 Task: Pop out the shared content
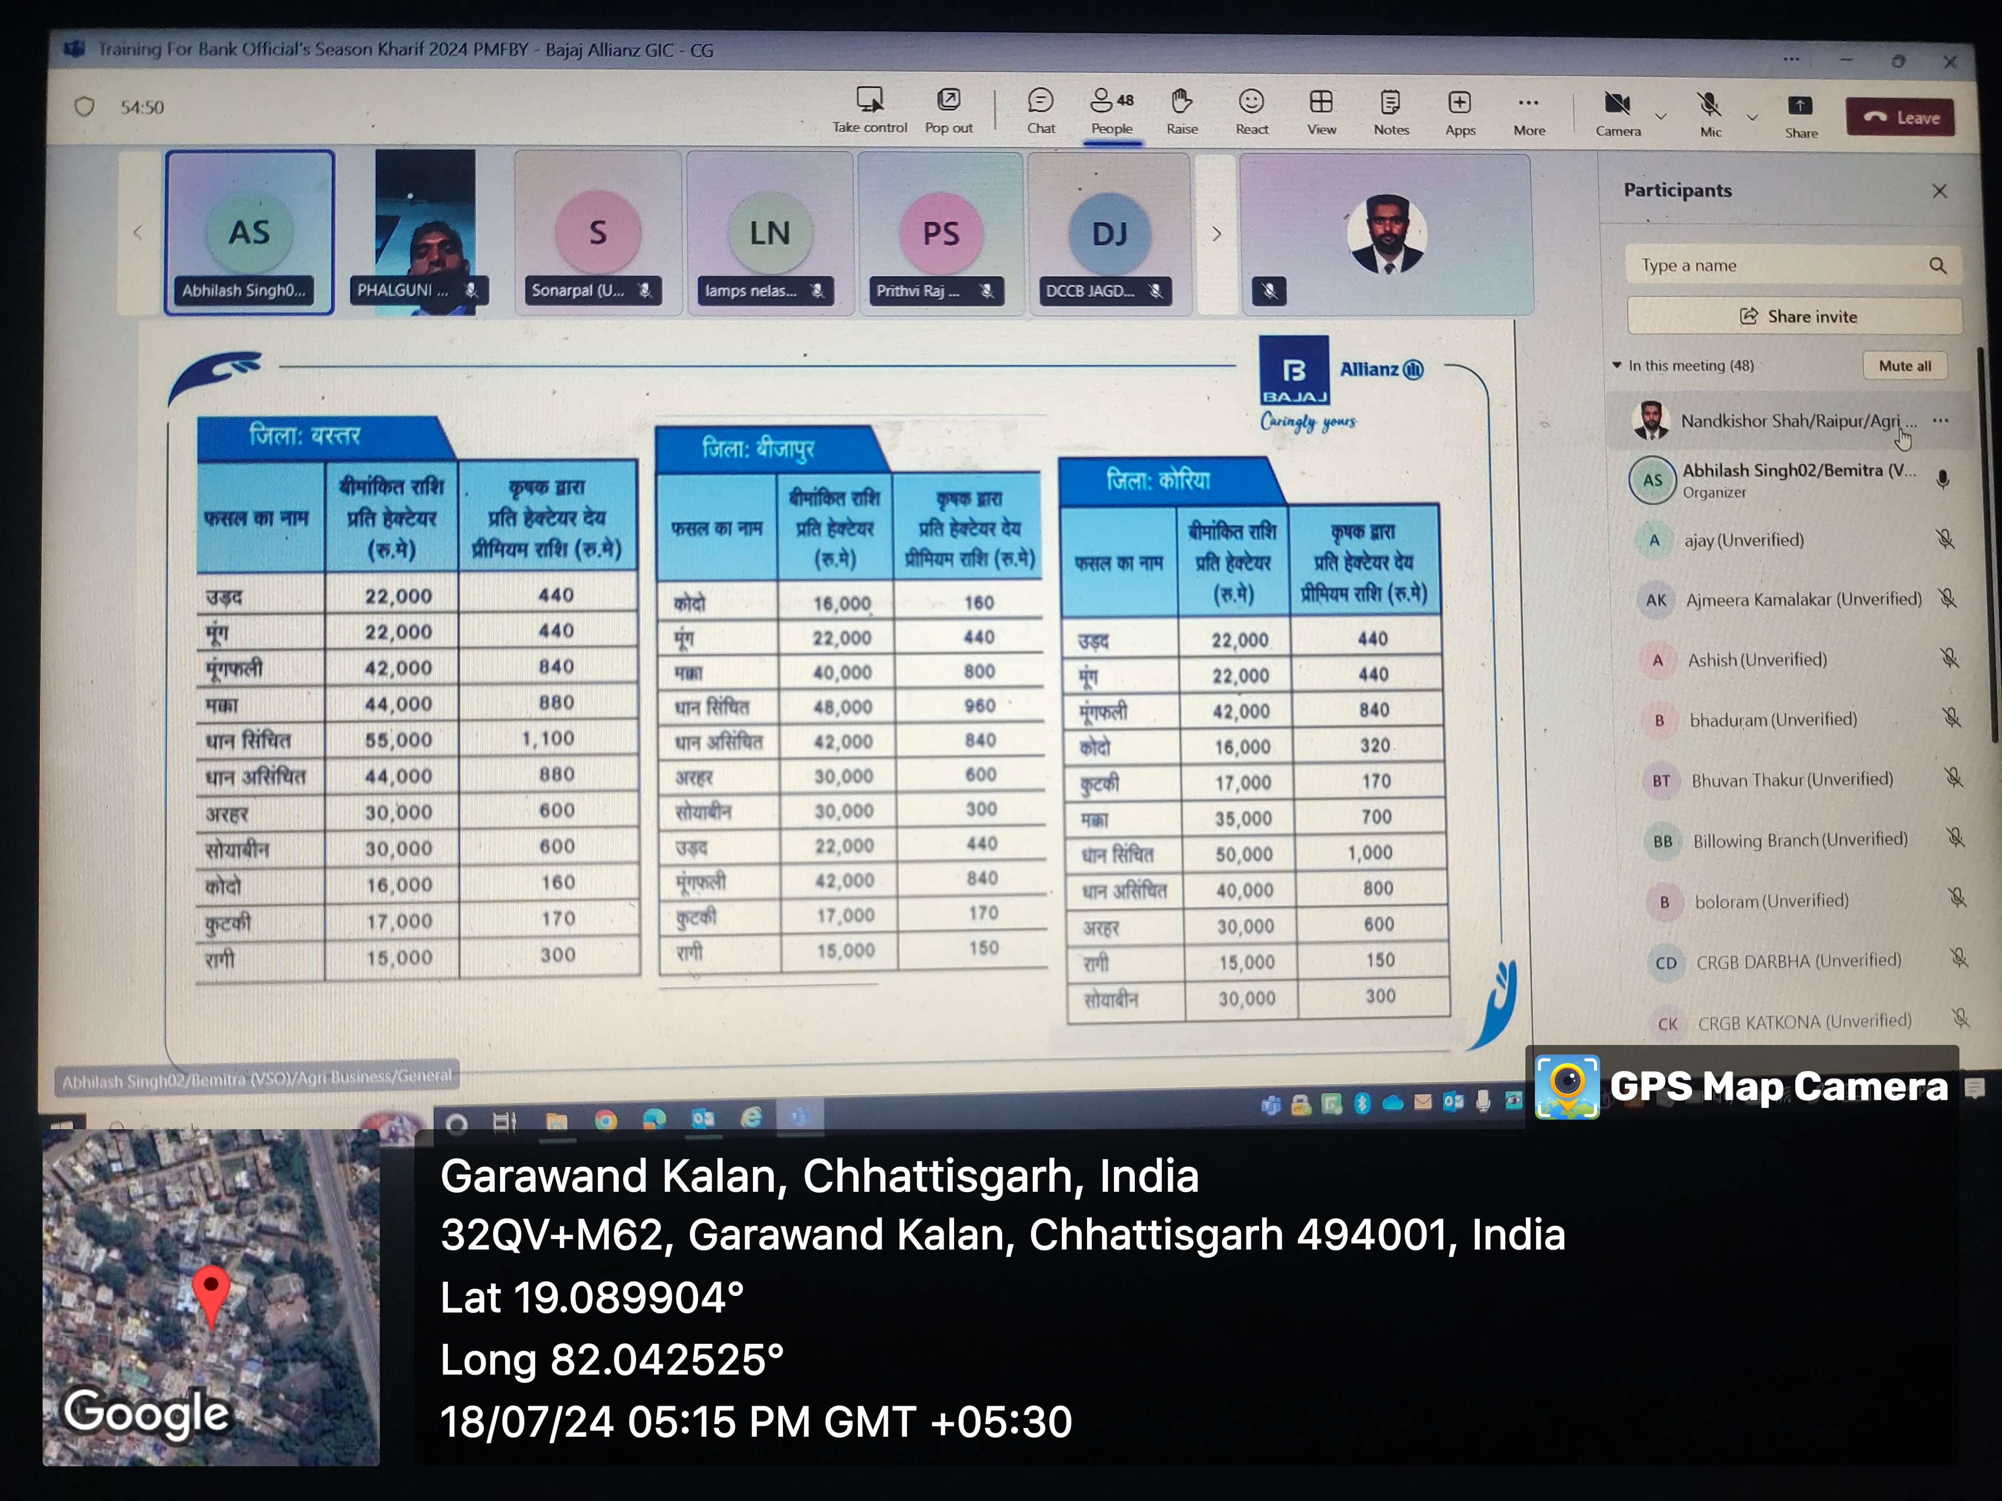pos(948,100)
